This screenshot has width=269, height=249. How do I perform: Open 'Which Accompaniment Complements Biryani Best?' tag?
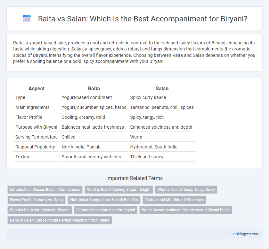click(186, 210)
